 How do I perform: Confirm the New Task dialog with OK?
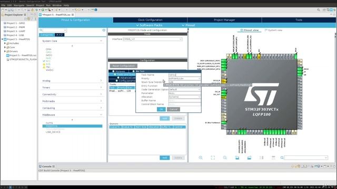[x=161, y=109]
